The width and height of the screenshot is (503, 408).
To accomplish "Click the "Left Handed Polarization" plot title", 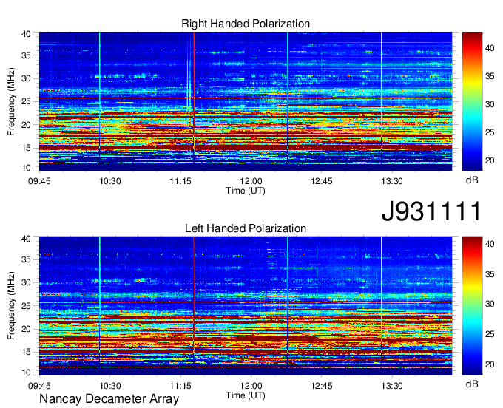I will (x=246, y=228).
